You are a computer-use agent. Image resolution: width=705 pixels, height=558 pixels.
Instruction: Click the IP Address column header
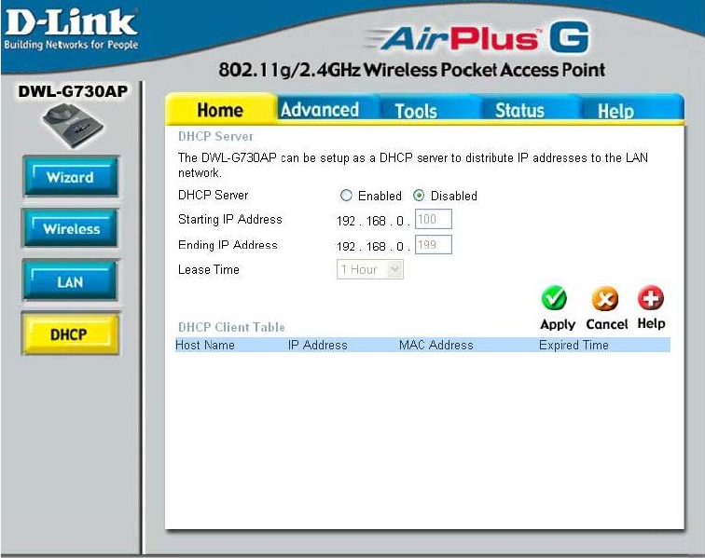[317, 345]
